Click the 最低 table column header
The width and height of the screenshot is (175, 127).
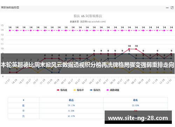(x=135, y=100)
